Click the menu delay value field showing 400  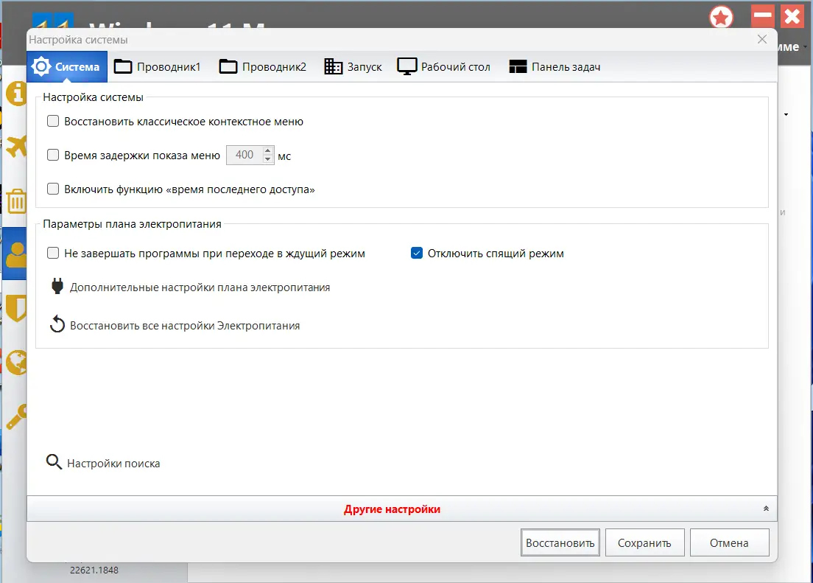pos(244,155)
